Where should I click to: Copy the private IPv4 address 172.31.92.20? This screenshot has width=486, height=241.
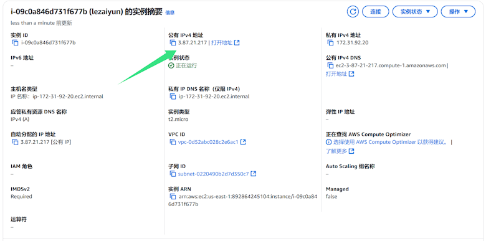[x=330, y=43]
